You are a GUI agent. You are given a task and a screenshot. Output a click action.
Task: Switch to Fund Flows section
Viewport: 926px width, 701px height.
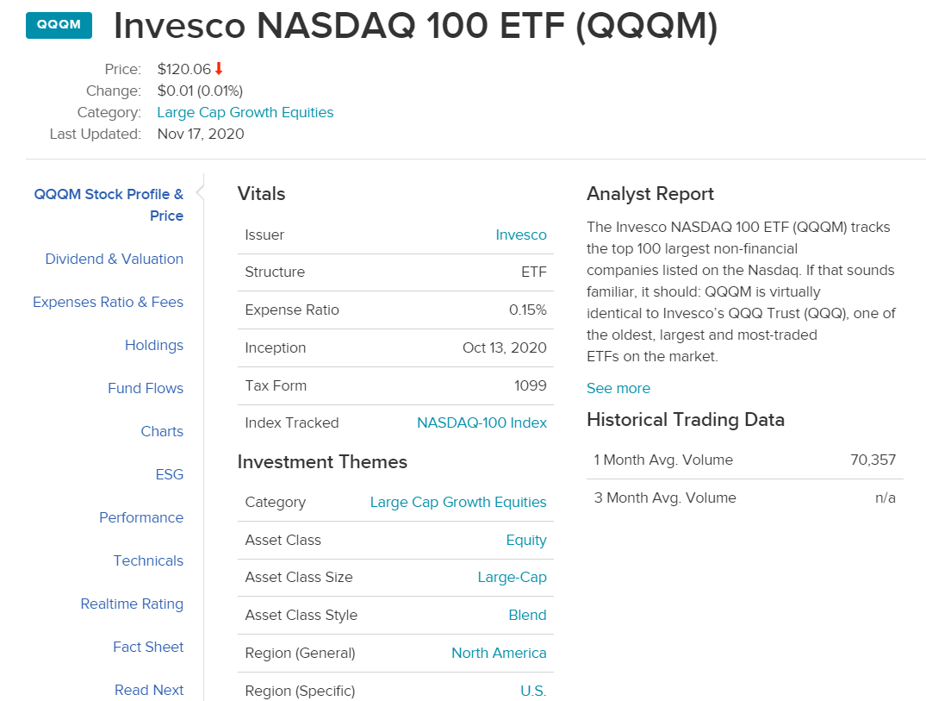point(146,388)
